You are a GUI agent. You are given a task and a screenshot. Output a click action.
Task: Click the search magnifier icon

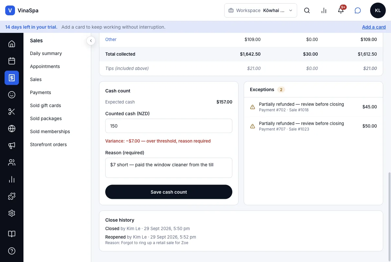coord(307,10)
